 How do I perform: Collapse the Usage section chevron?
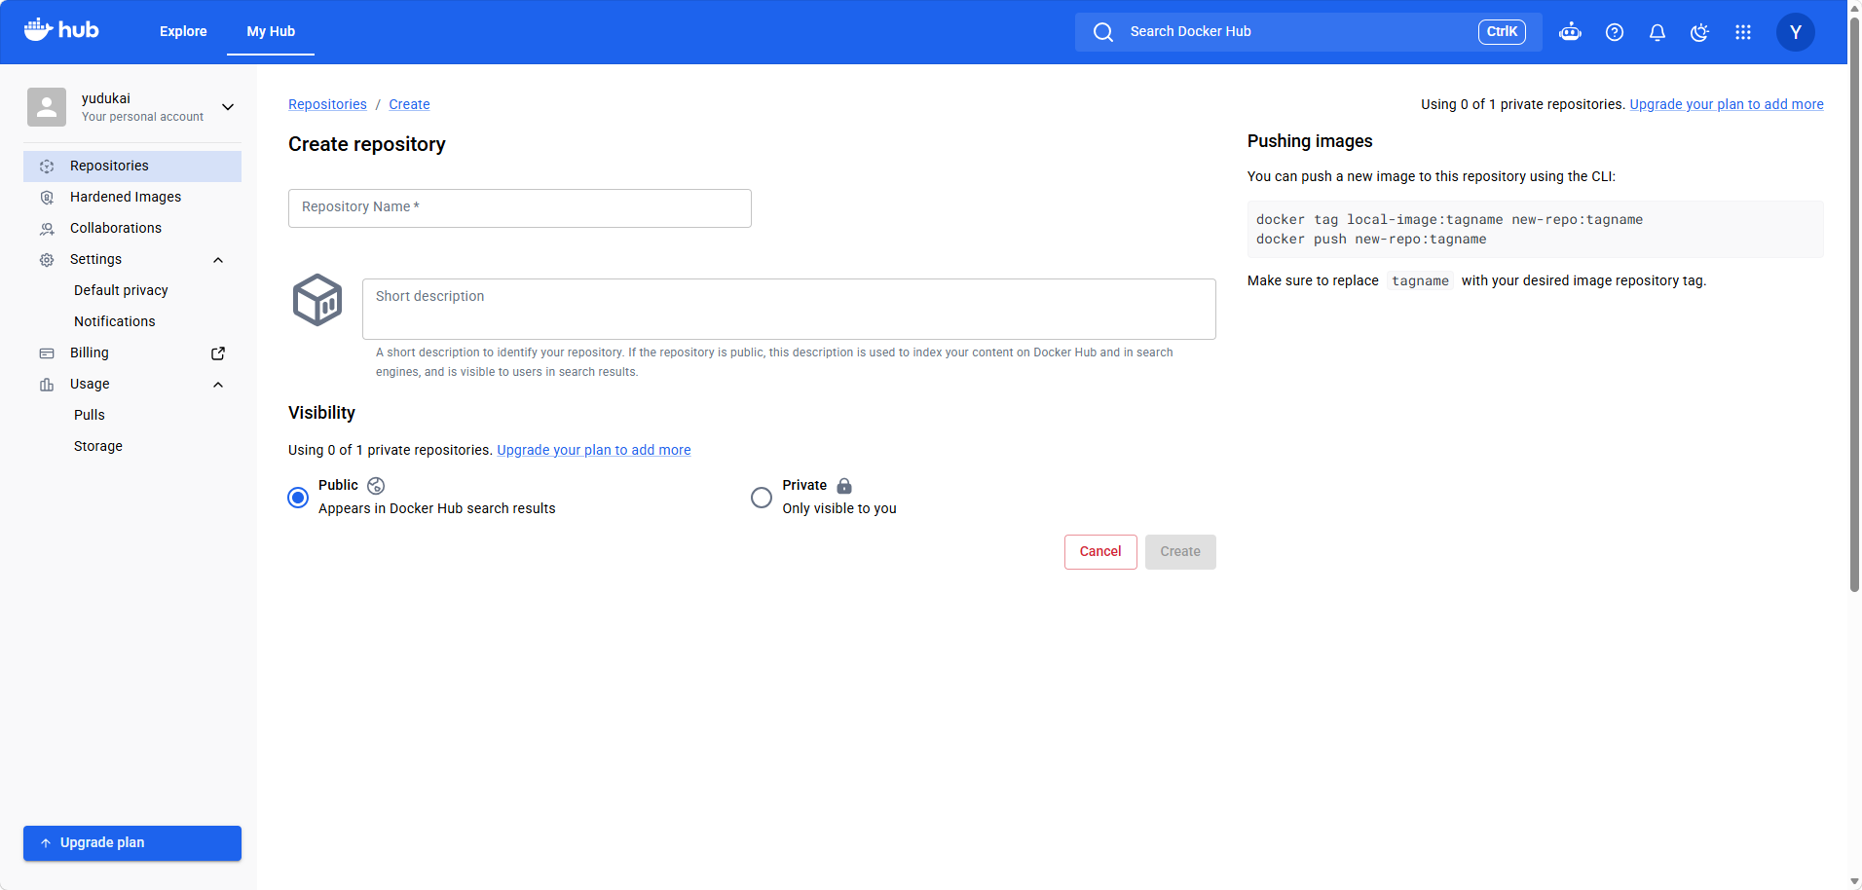click(x=218, y=385)
